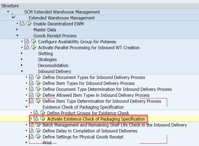Collapse Existence Check of Packaging Specification node
The width and height of the screenshot is (199, 146).
click(26, 107)
